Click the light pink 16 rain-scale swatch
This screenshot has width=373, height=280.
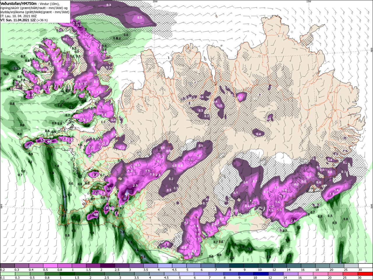306,274
